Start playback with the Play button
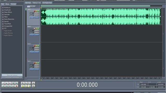This screenshot has height=93, width=166. (x=6, y=83)
